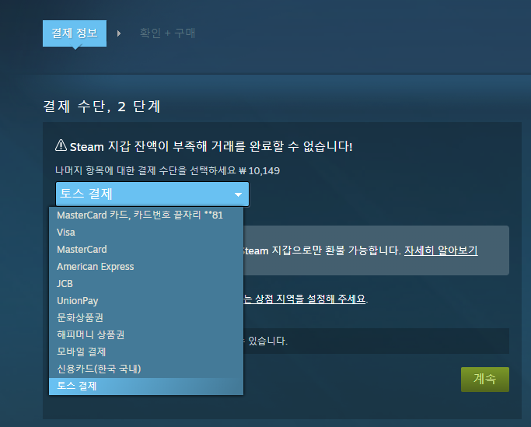The height and width of the screenshot is (427, 531).
Task: Select American Express payment option
Action: pyautogui.click(x=146, y=267)
